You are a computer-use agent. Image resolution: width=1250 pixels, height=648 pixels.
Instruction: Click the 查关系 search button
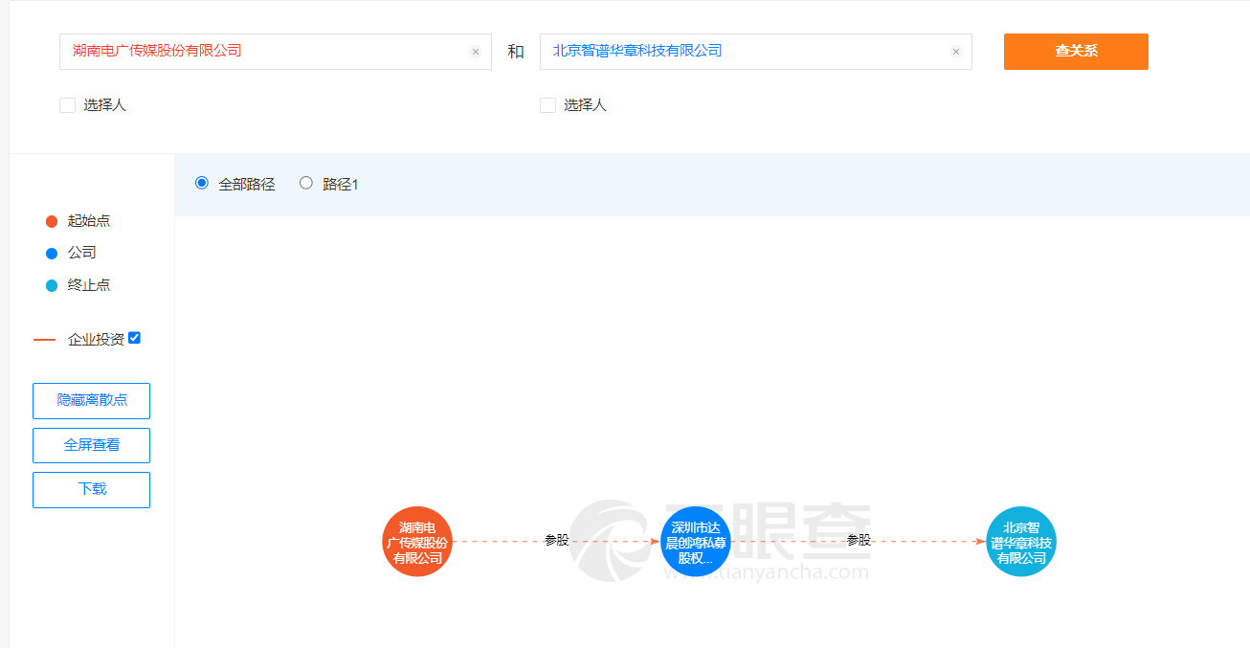click(x=1076, y=52)
